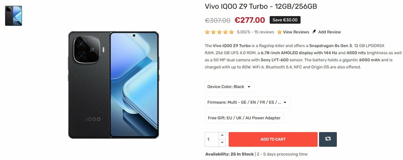
Task: Click the main phone product image
Action: [x=113, y=85]
